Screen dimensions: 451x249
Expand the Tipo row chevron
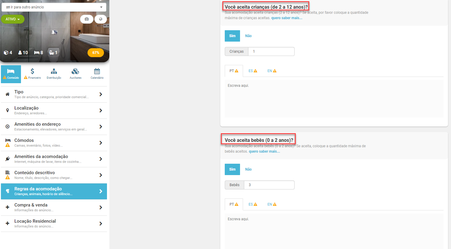tap(101, 94)
